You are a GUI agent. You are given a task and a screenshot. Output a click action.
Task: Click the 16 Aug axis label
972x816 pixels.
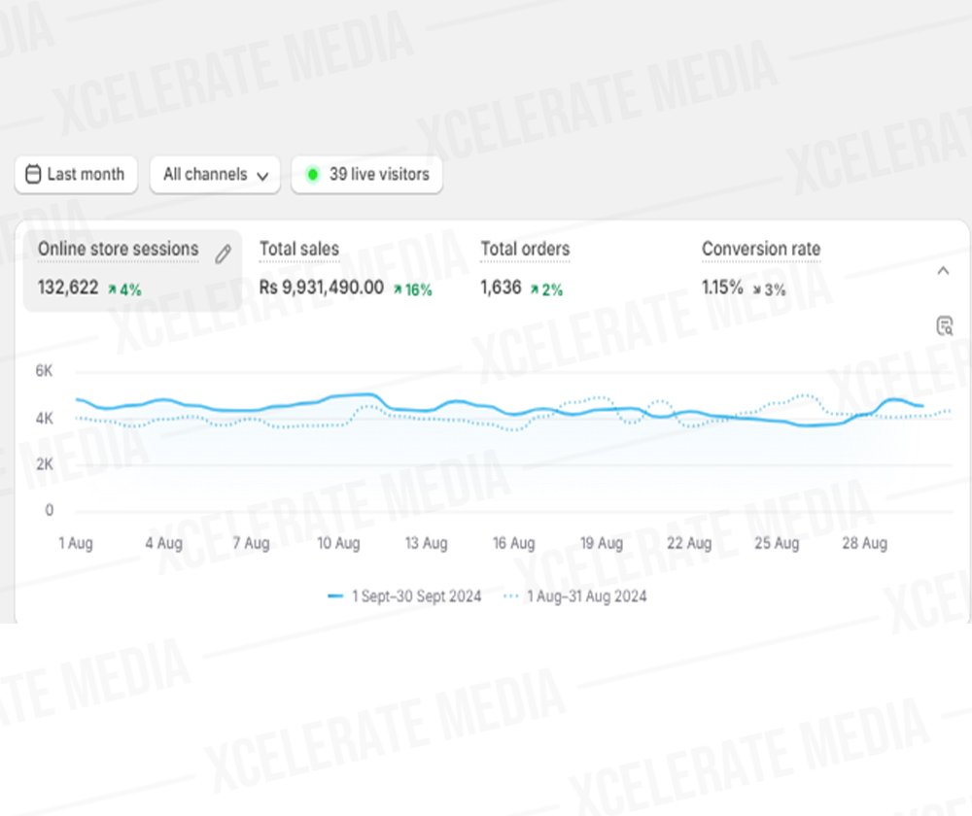(x=514, y=543)
